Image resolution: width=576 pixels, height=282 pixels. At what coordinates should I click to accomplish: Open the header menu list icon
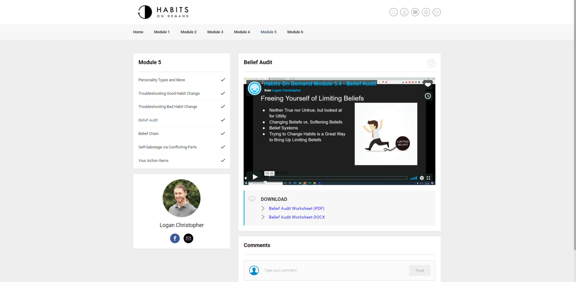click(415, 12)
